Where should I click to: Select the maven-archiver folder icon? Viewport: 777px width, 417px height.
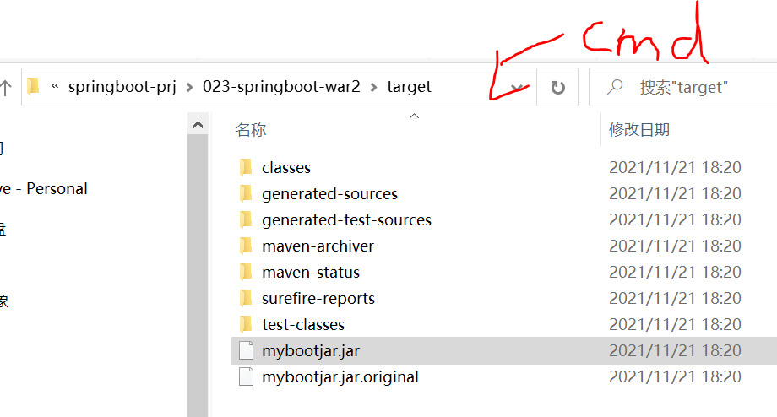246,246
